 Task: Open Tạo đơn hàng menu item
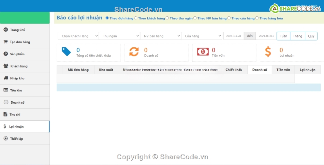tap(25, 42)
